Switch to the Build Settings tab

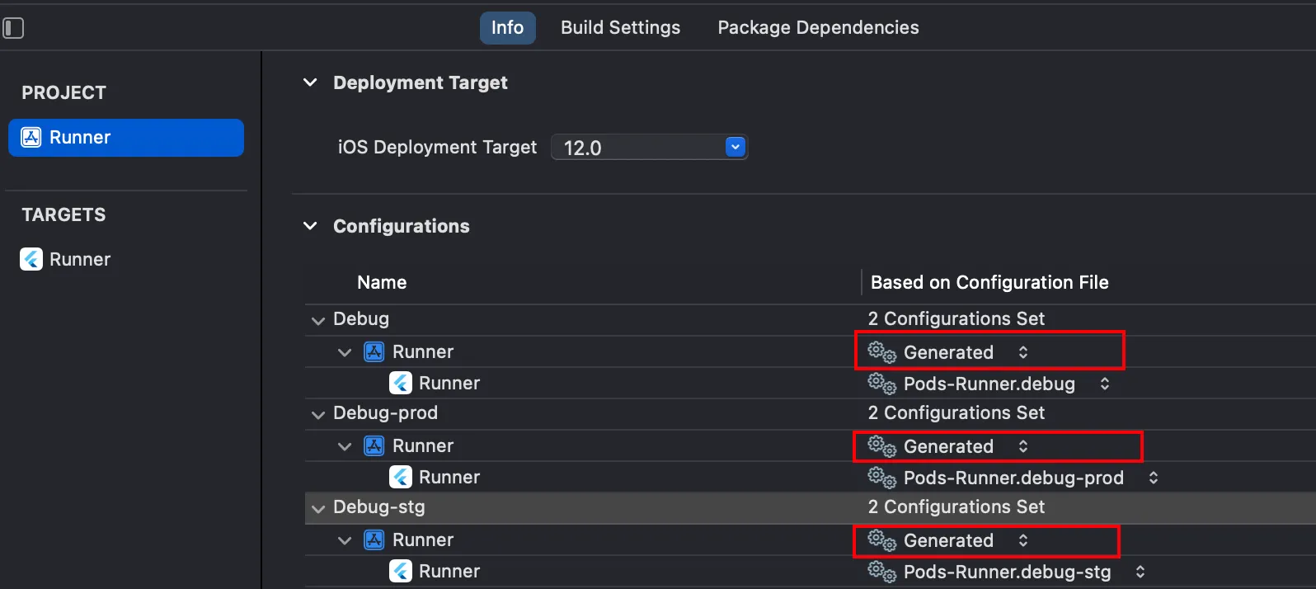coord(620,28)
